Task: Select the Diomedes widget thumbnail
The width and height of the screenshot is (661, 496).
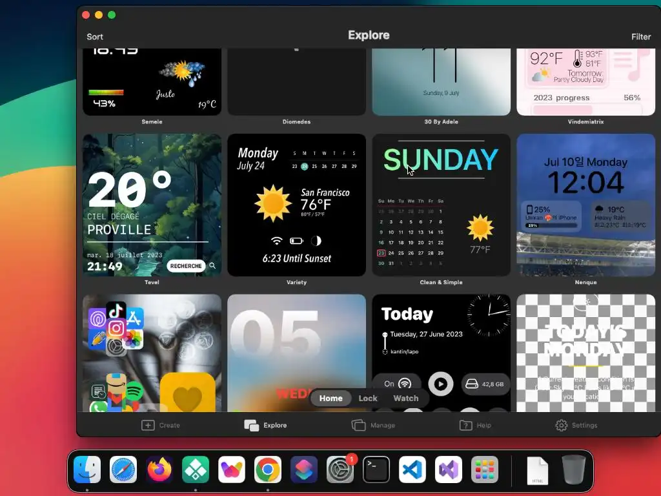Action: tap(297, 82)
